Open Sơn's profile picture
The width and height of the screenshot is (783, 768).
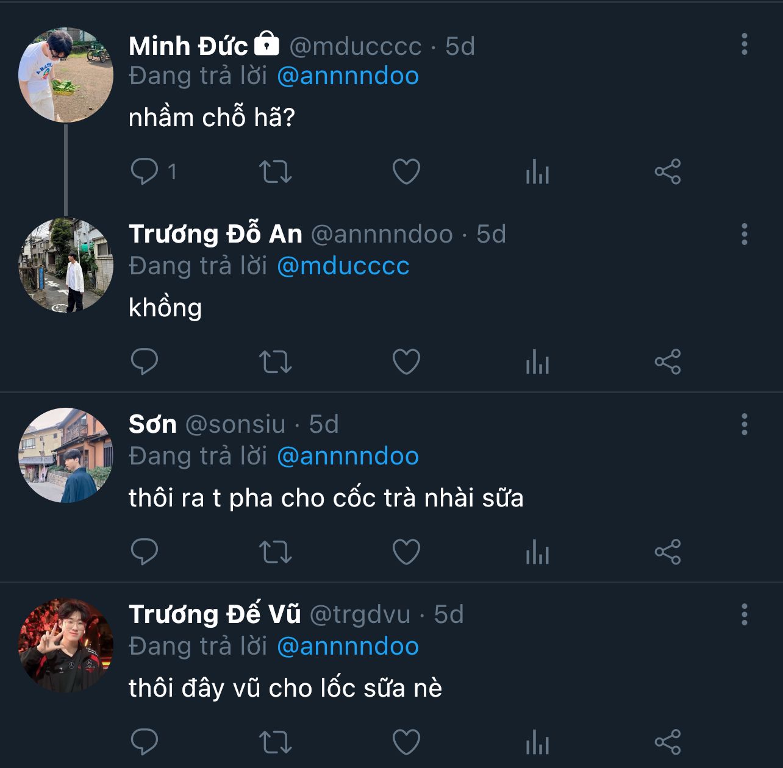tap(66, 455)
